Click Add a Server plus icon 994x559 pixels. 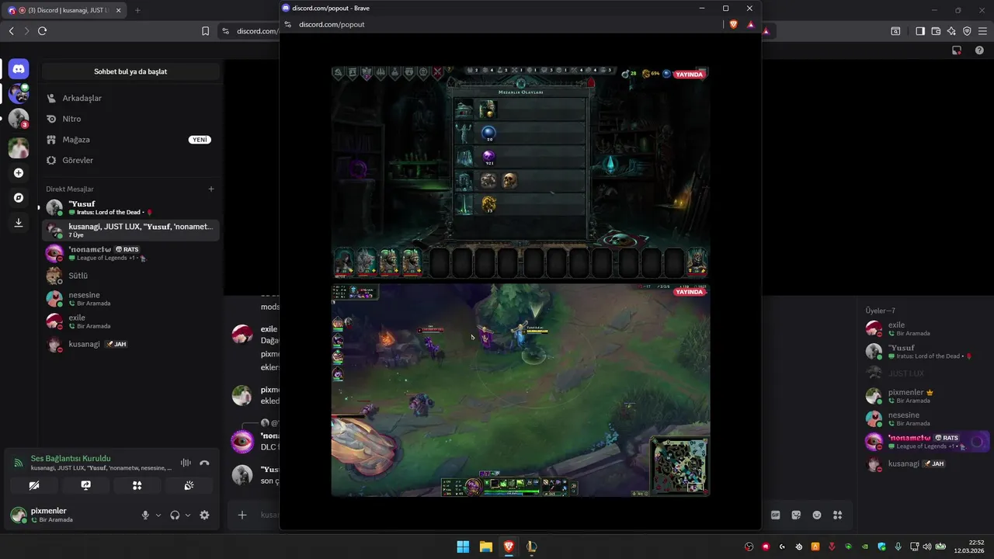(19, 172)
